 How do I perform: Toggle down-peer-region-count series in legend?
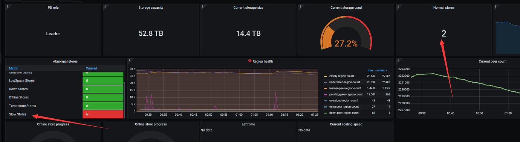tap(343, 113)
